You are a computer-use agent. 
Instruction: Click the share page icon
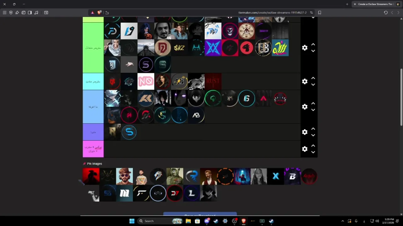click(107, 13)
